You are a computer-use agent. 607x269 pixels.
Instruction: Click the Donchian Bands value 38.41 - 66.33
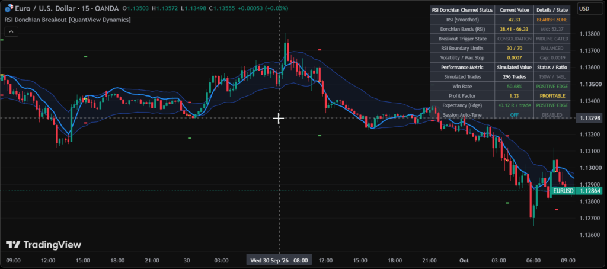[x=514, y=29]
